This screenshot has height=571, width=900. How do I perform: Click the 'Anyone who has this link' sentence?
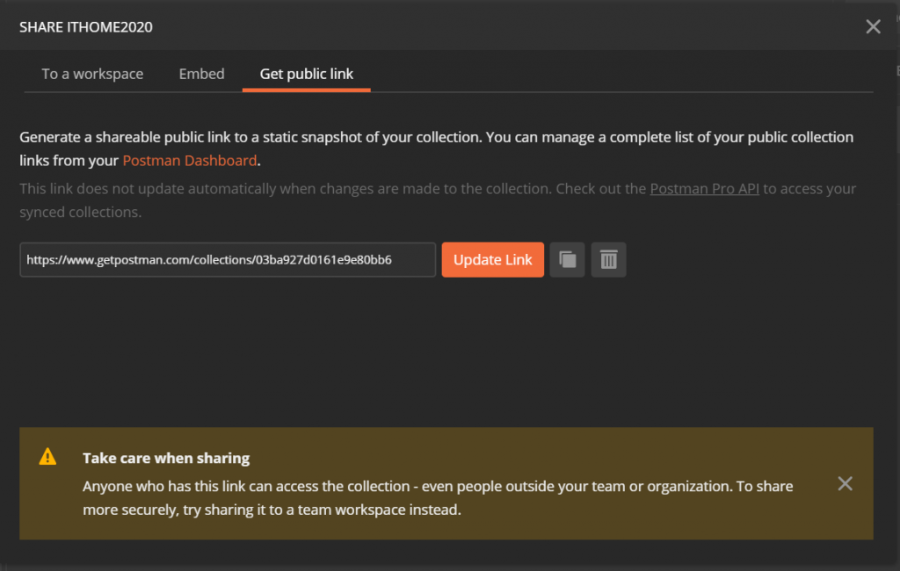(x=264, y=486)
